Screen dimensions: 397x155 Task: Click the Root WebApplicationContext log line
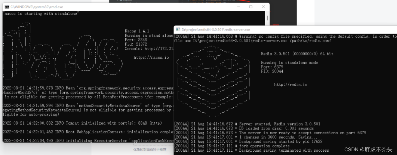[88, 132]
